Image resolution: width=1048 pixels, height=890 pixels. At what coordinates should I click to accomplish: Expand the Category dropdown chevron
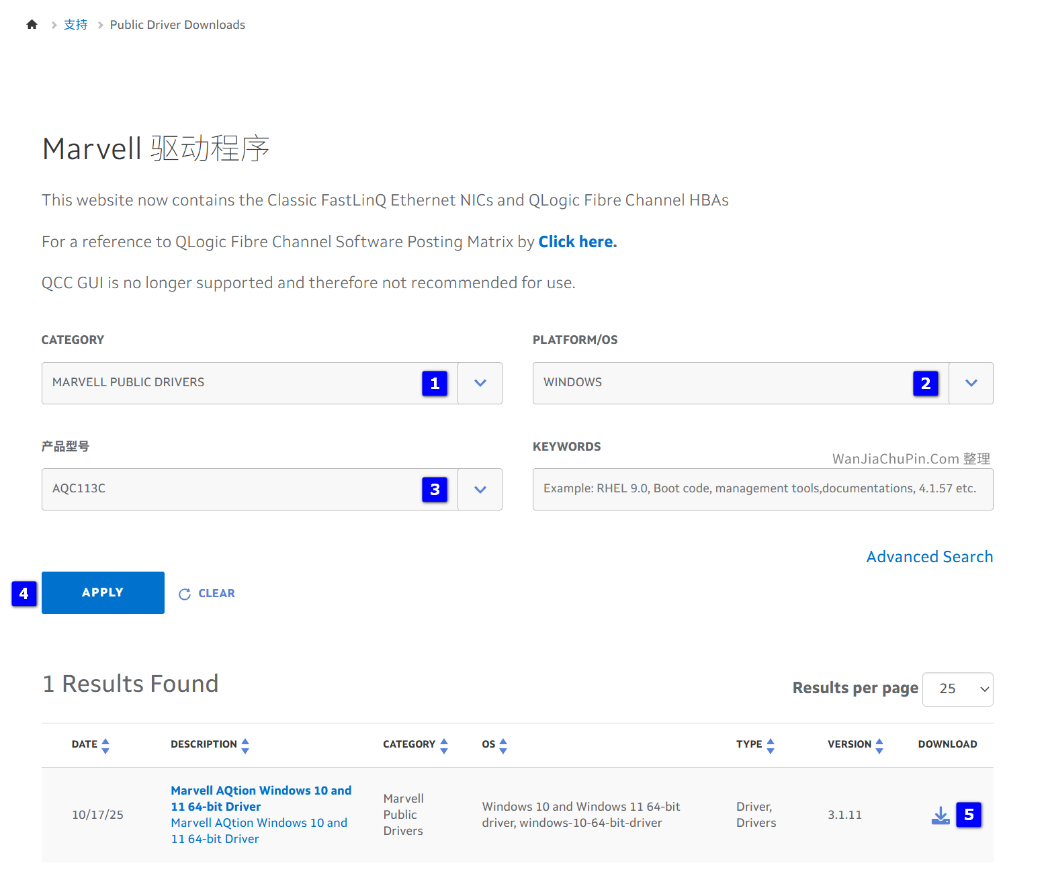coord(480,383)
